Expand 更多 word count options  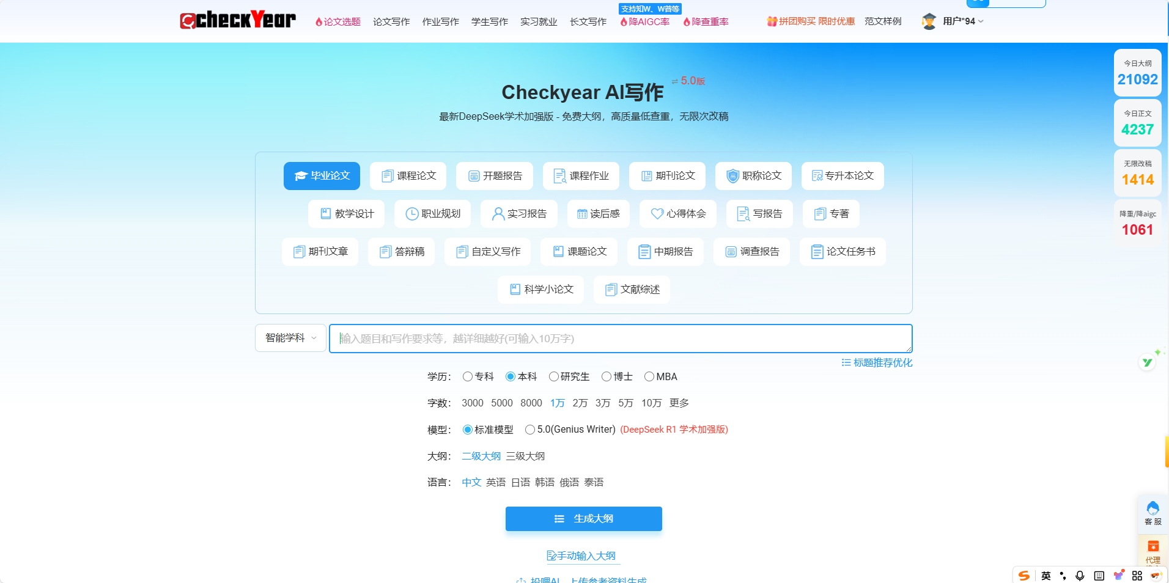click(679, 403)
